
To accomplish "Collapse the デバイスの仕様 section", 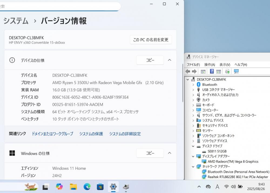I will (170, 60).
